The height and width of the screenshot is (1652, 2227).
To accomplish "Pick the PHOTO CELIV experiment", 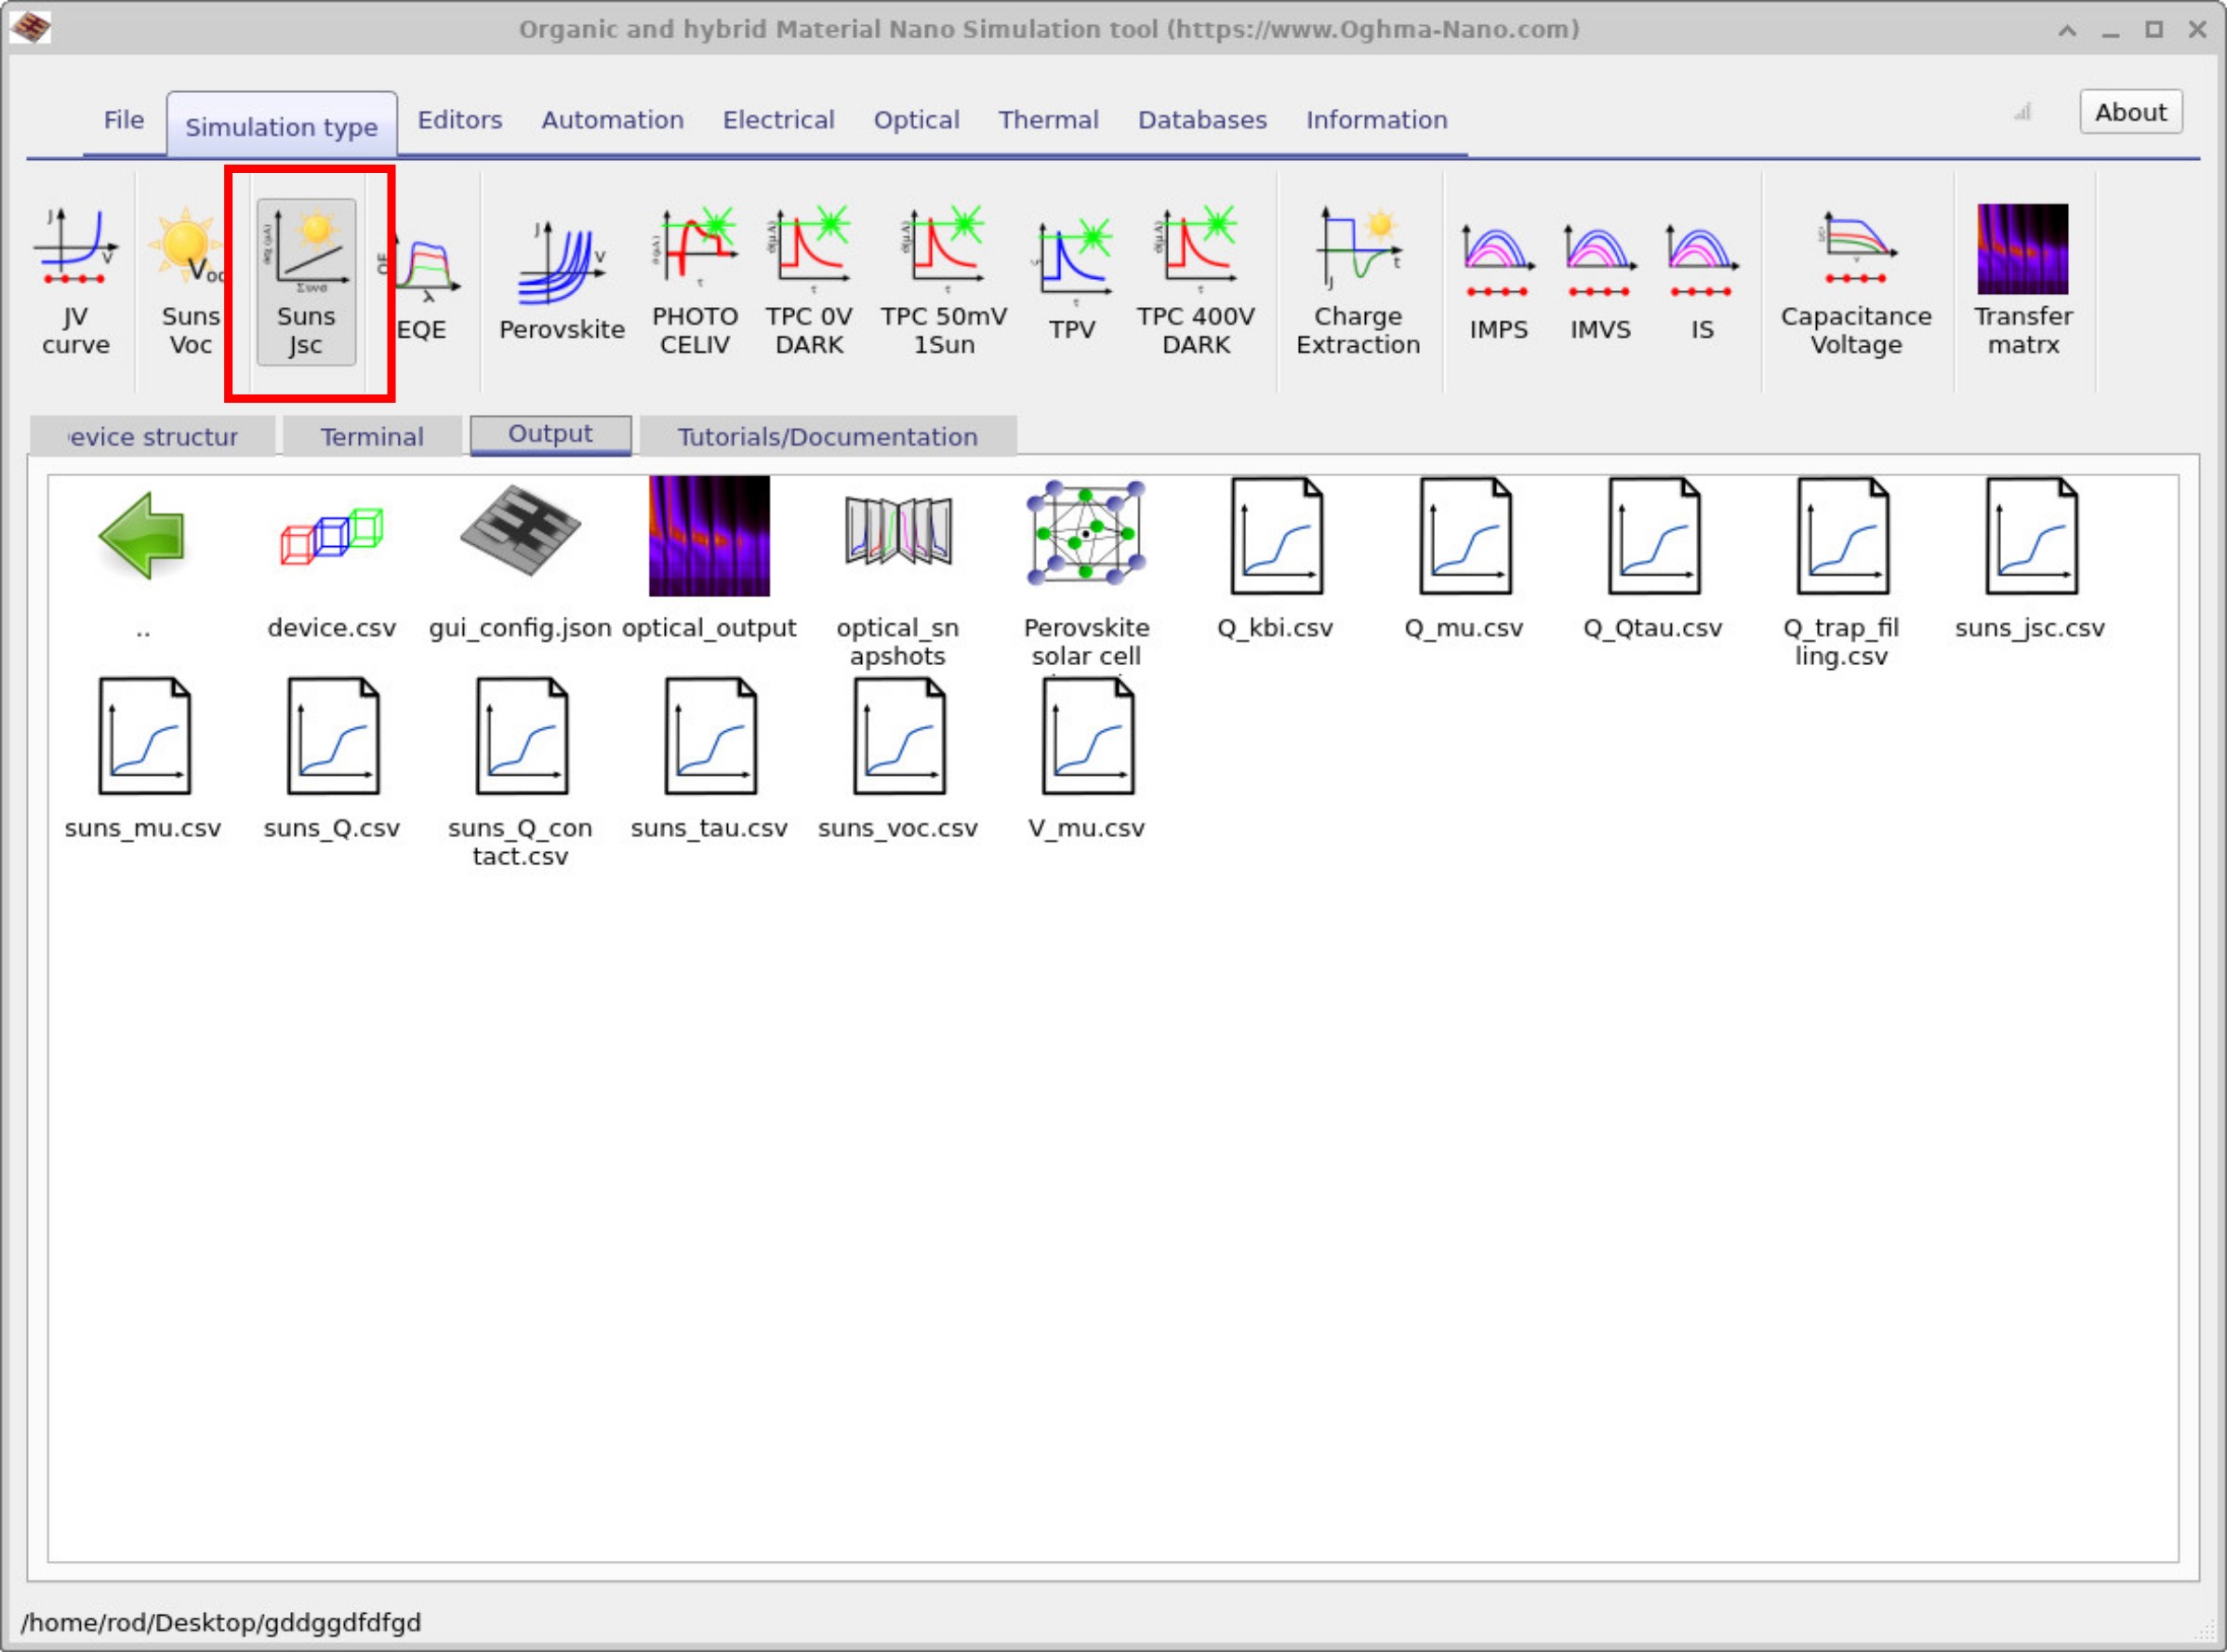I will click(695, 282).
